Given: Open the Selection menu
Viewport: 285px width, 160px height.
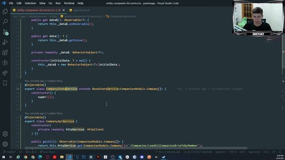Looking at the screenshot, I should click(30, 3).
